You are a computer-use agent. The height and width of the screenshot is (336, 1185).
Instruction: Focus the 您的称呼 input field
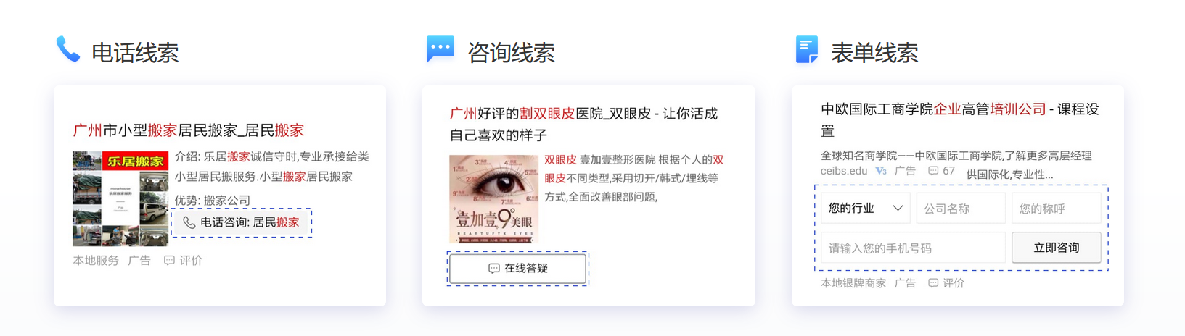1056,209
